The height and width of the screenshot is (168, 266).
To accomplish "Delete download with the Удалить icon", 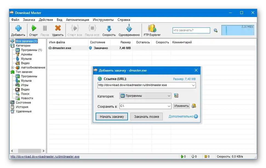I will (58, 28).
